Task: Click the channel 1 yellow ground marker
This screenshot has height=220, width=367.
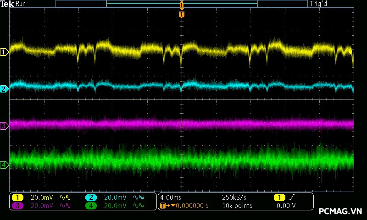Action: point(4,52)
